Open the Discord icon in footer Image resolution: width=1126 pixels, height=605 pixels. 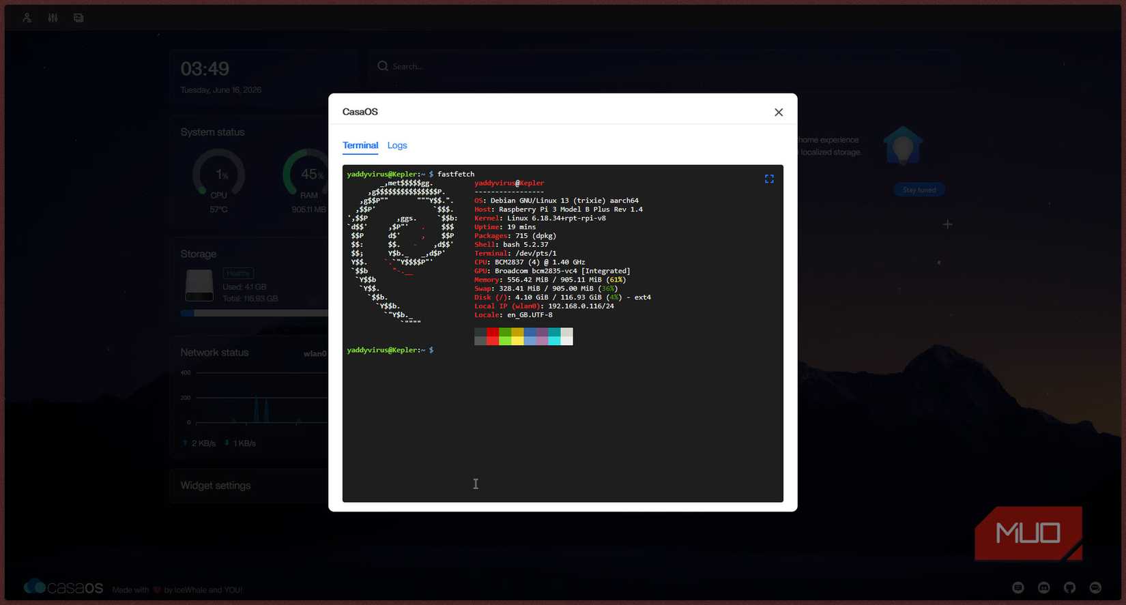tap(1043, 587)
